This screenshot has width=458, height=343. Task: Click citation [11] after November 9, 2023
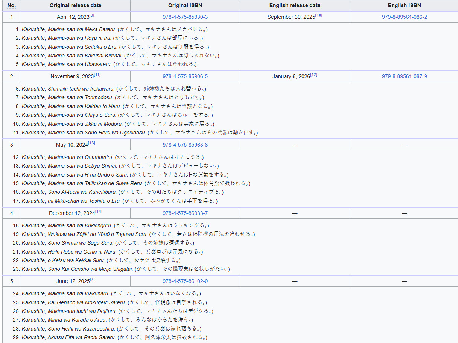tap(97, 75)
